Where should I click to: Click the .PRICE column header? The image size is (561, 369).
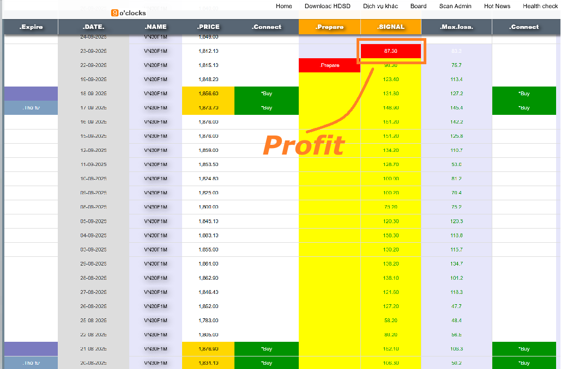(x=208, y=27)
